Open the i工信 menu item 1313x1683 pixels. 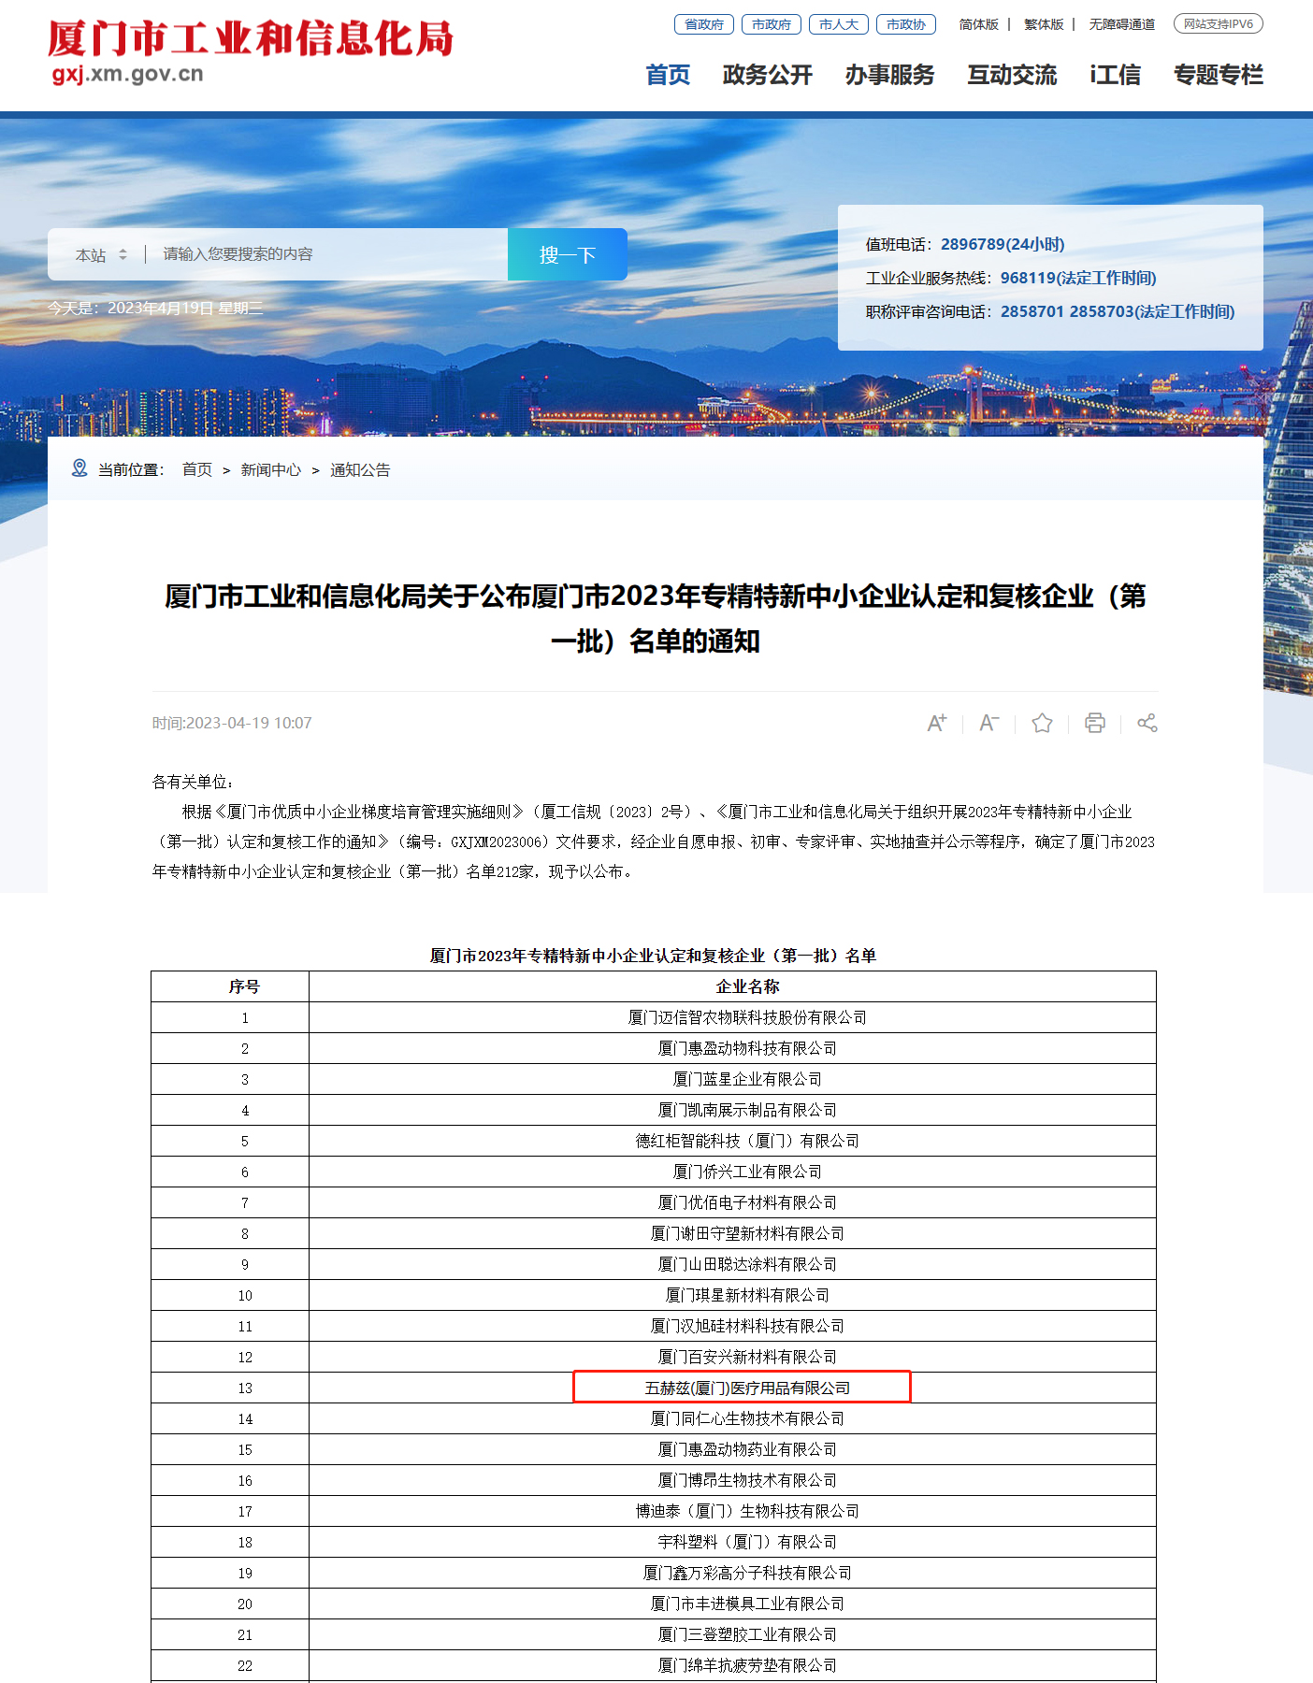(x=1115, y=75)
